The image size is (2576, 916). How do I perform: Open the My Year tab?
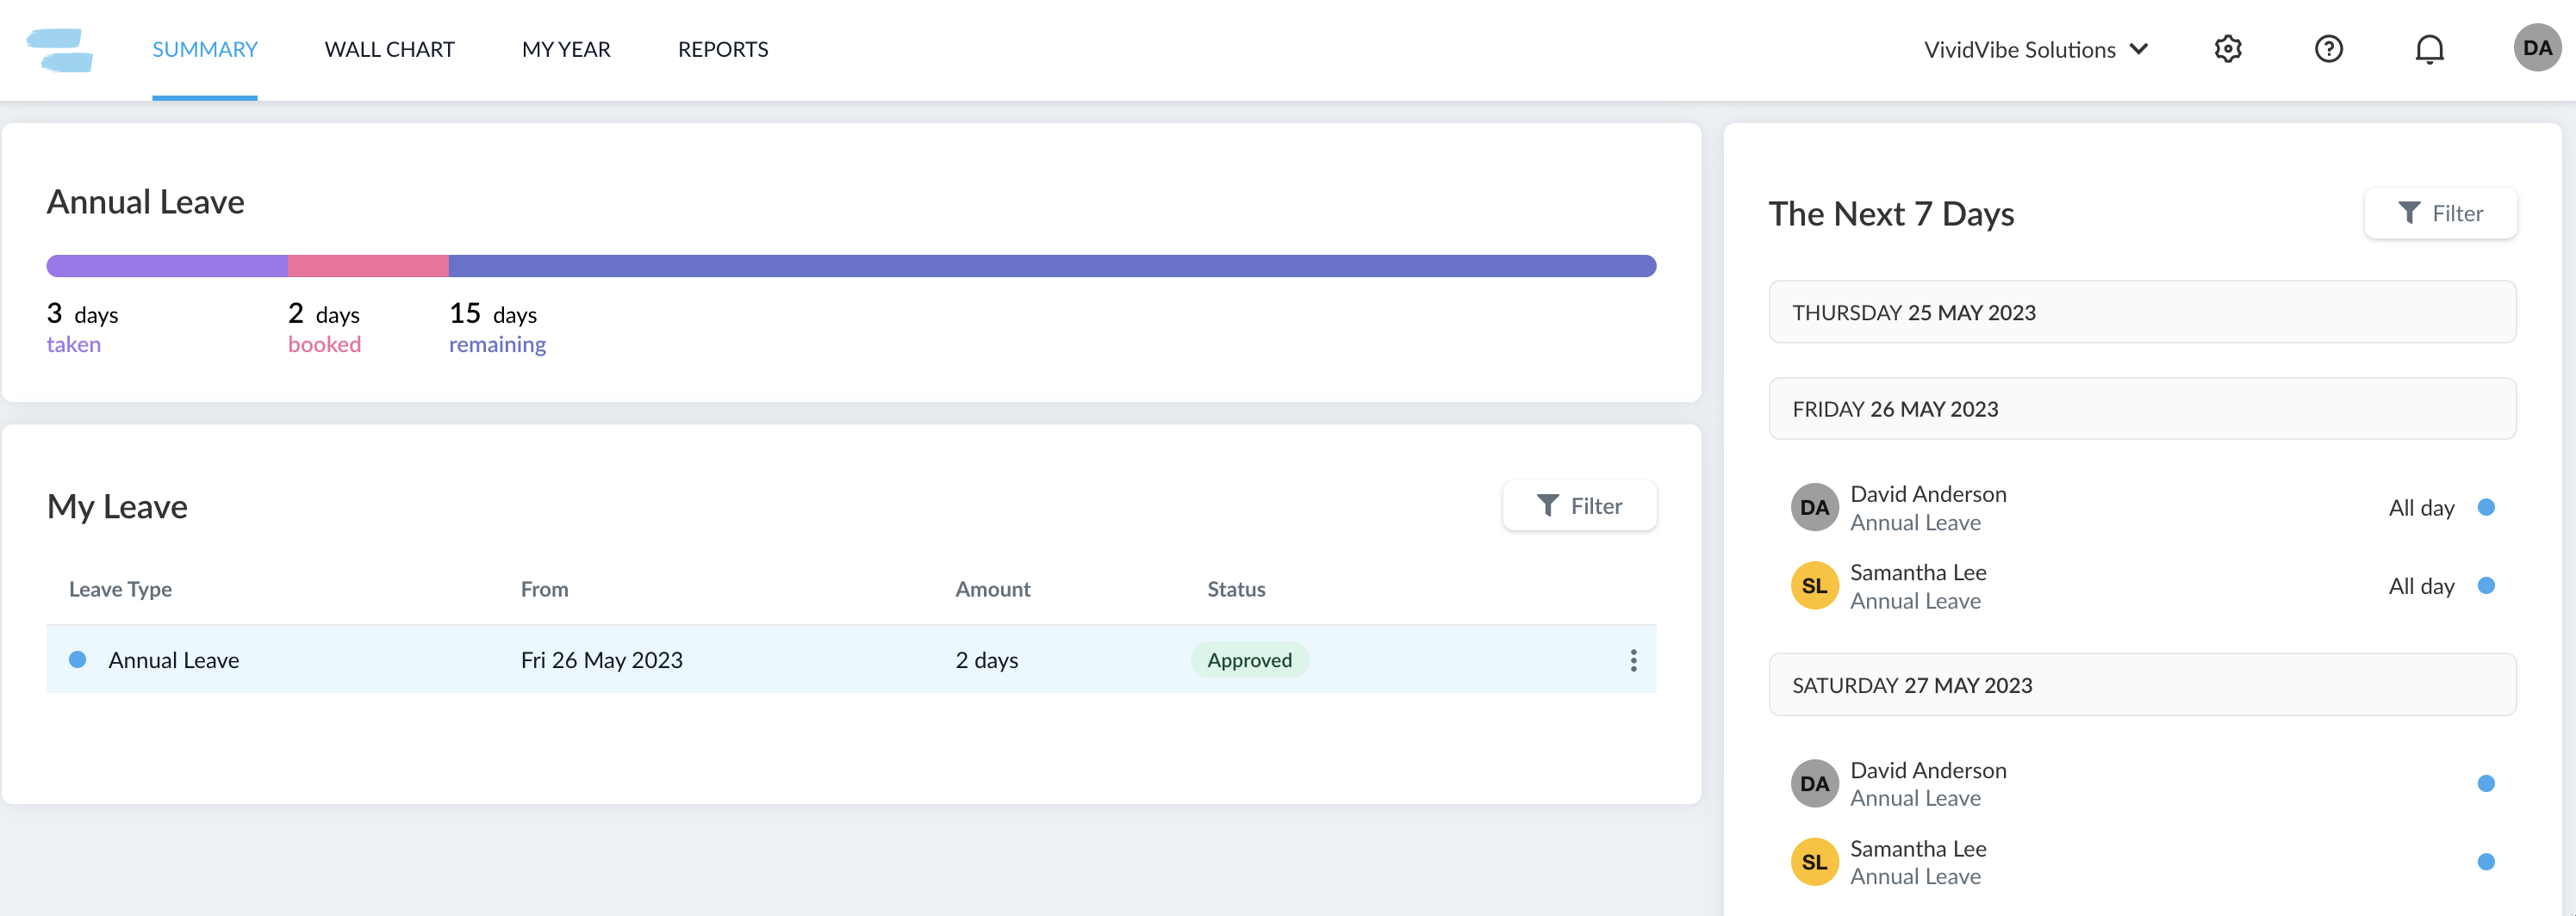tap(566, 49)
